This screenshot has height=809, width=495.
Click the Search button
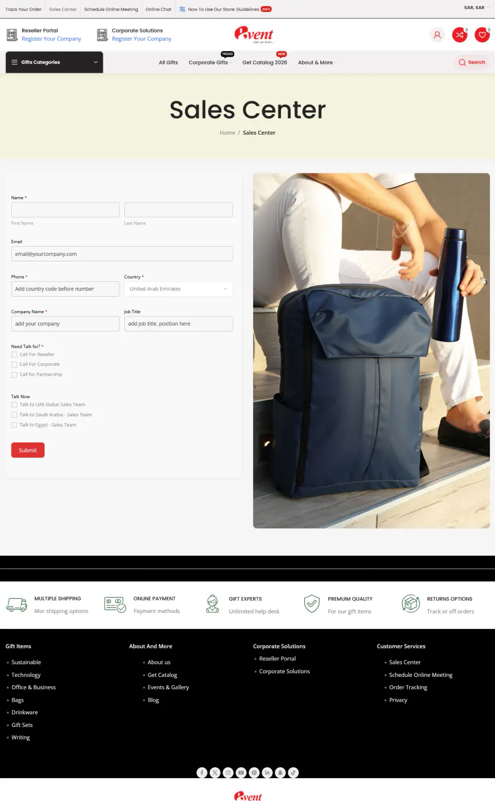[472, 62]
